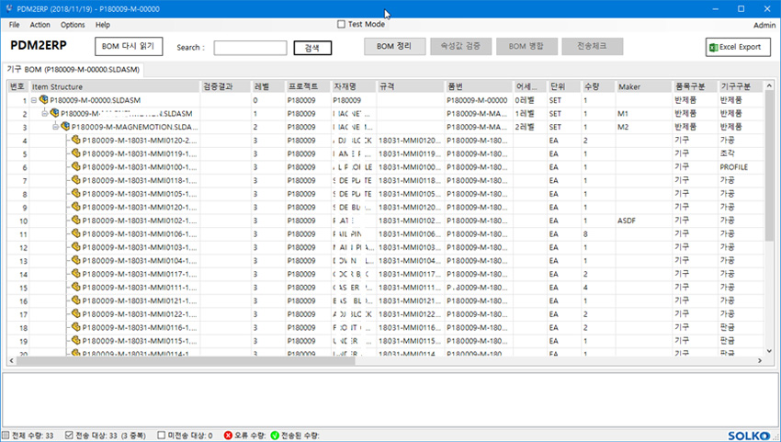Viewport: 781px width, 442px height.
Task: Click the Excel icon on the Export button
Action: click(715, 47)
